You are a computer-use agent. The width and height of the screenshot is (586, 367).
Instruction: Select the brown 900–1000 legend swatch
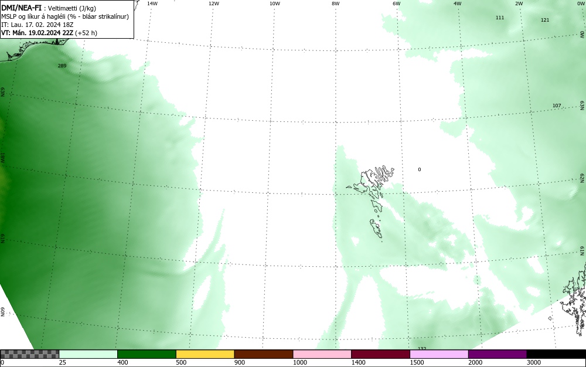[264, 354]
